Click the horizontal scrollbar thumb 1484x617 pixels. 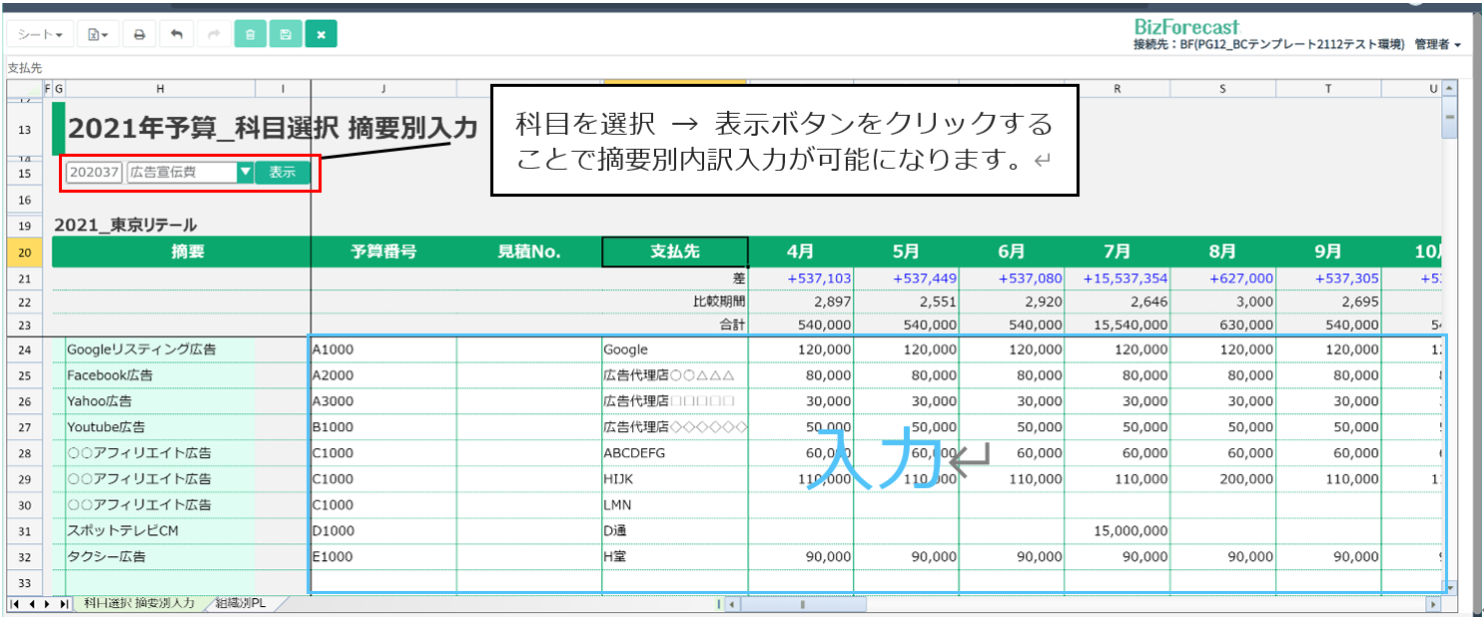tap(802, 604)
